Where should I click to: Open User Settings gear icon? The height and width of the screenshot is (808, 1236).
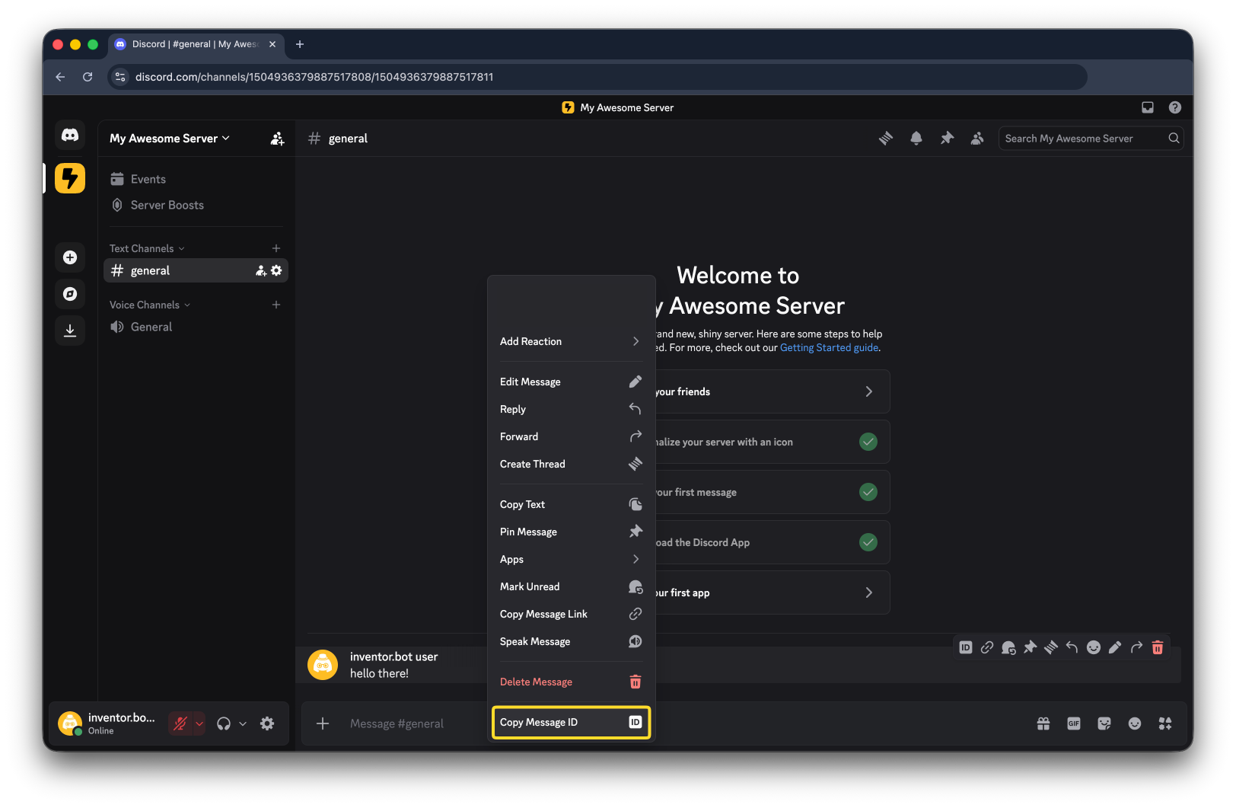(267, 723)
